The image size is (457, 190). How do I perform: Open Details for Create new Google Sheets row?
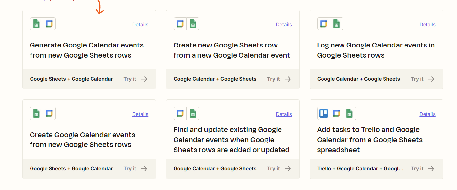point(284,24)
